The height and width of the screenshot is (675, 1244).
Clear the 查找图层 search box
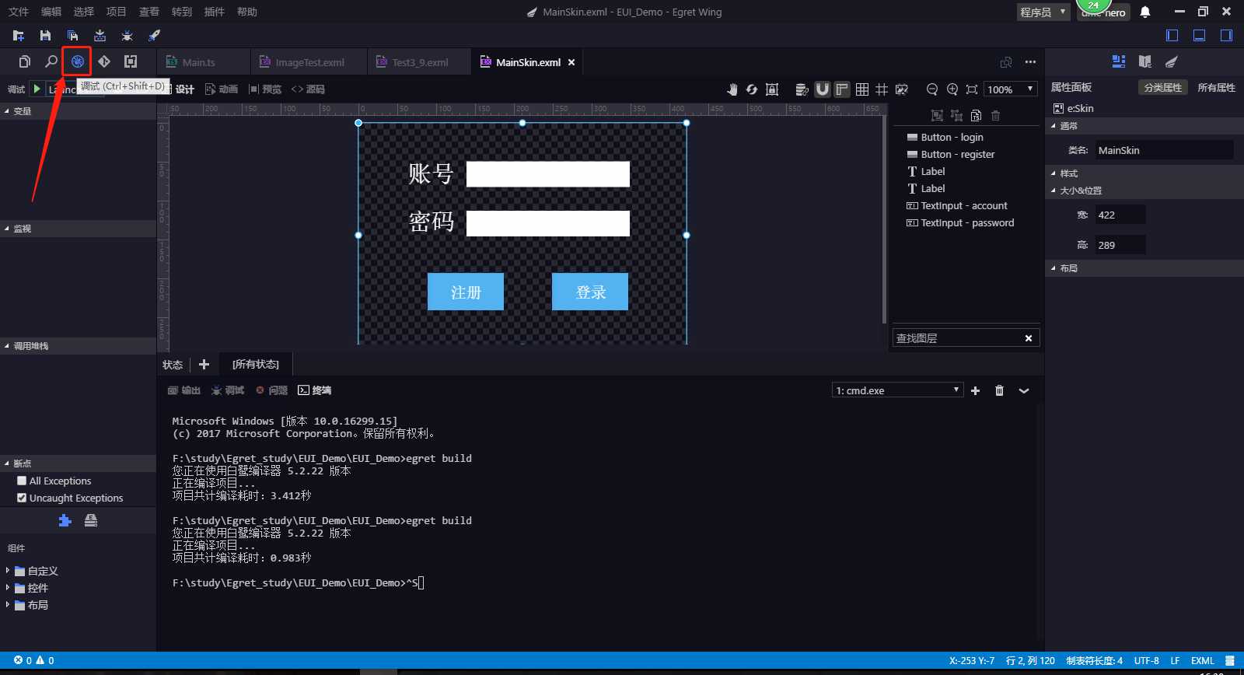tap(1029, 338)
